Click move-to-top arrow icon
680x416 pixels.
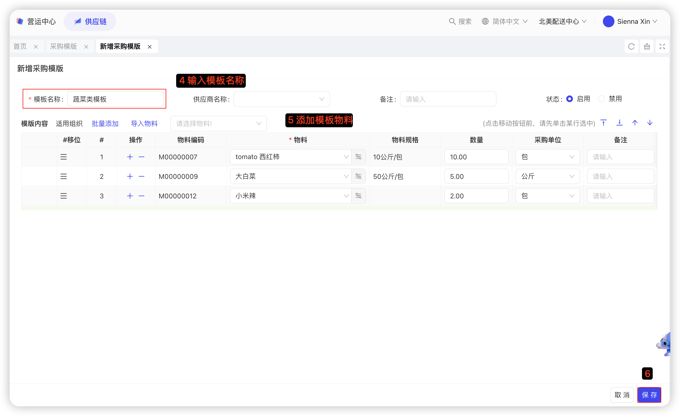tap(603, 123)
